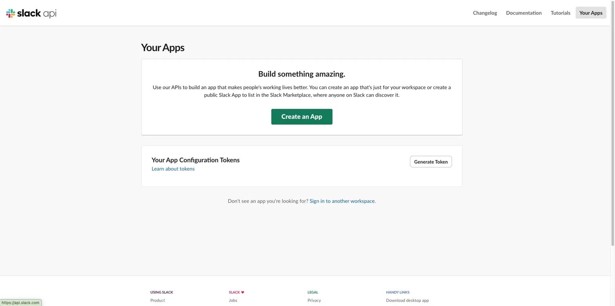Go to Documentation
The width and height of the screenshot is (615, 306).
[x=524, y=13]
